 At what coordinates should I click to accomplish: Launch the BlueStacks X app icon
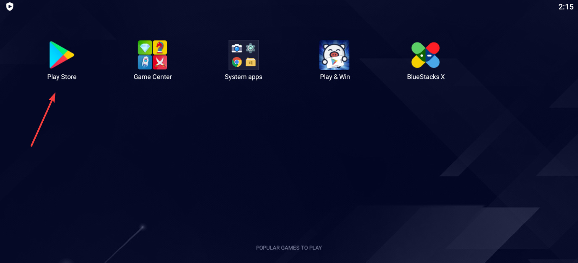426,55
